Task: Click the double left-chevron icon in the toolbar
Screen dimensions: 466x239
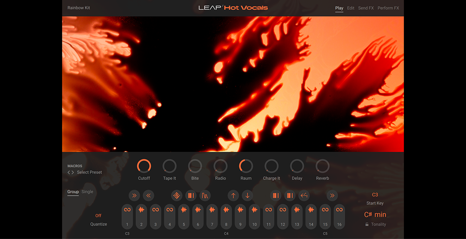Action: [149, 195]
